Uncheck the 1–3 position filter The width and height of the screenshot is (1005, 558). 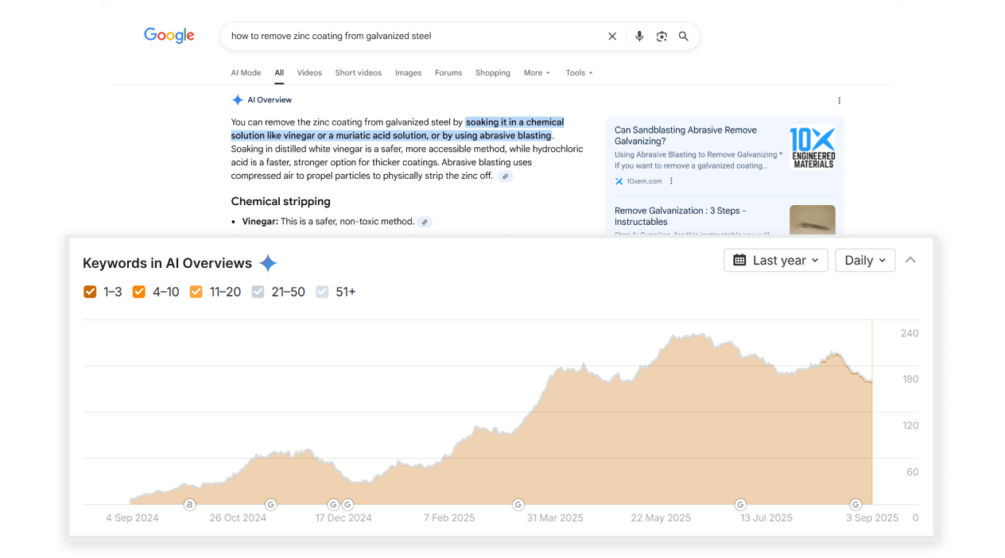[x=90, y=292]
